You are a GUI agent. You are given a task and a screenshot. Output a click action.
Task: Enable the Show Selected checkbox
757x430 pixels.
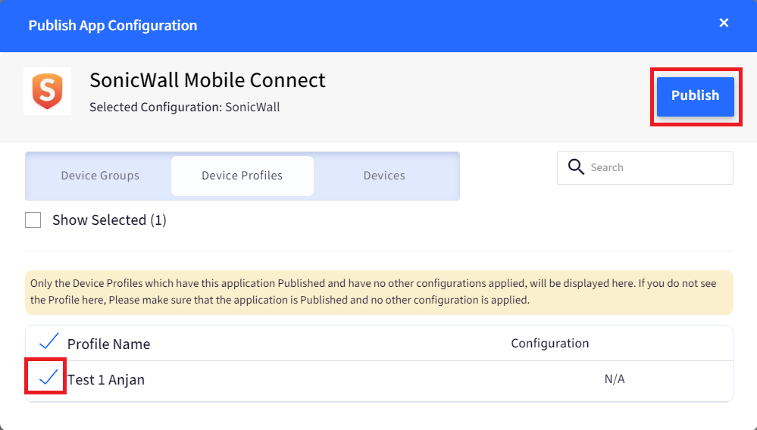tap(33, 220)
